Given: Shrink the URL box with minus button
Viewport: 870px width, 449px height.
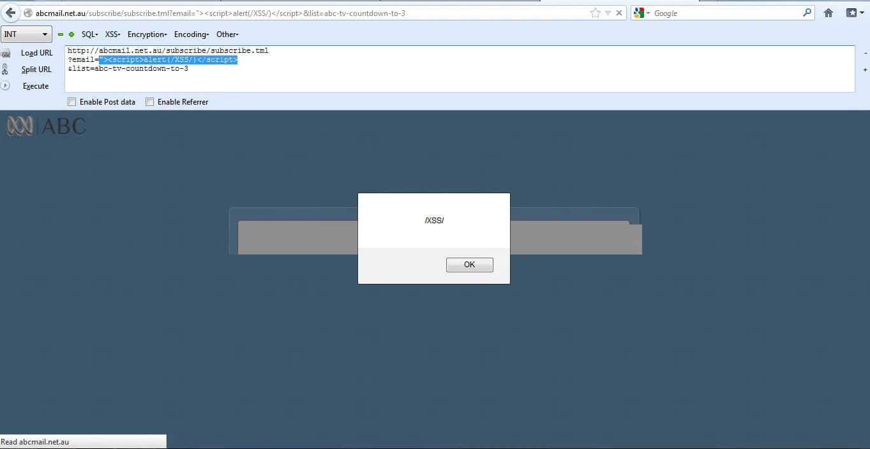Looking at the screenshot, I should coord(866,54).
